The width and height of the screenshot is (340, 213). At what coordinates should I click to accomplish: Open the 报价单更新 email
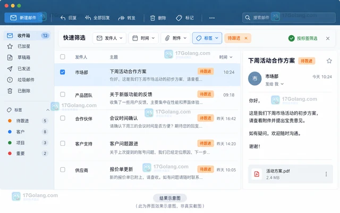click(x=147, y=173)
